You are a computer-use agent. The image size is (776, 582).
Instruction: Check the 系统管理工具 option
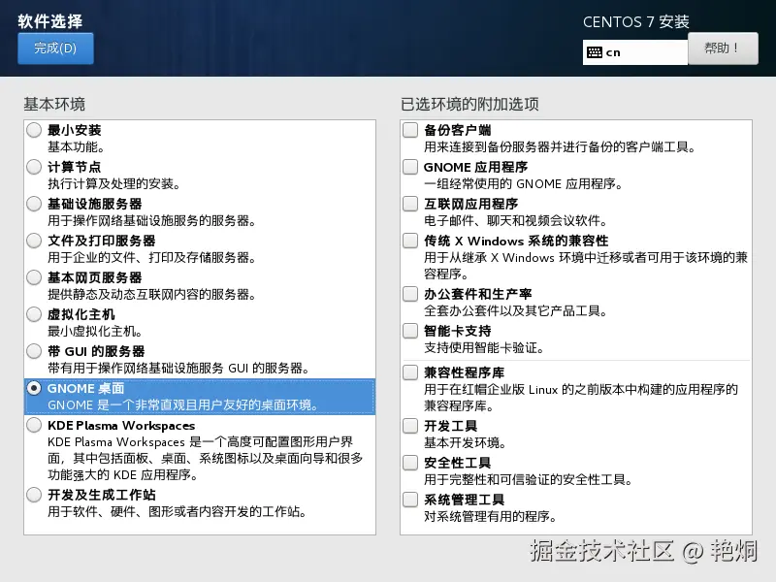click(x=408, y=496)
